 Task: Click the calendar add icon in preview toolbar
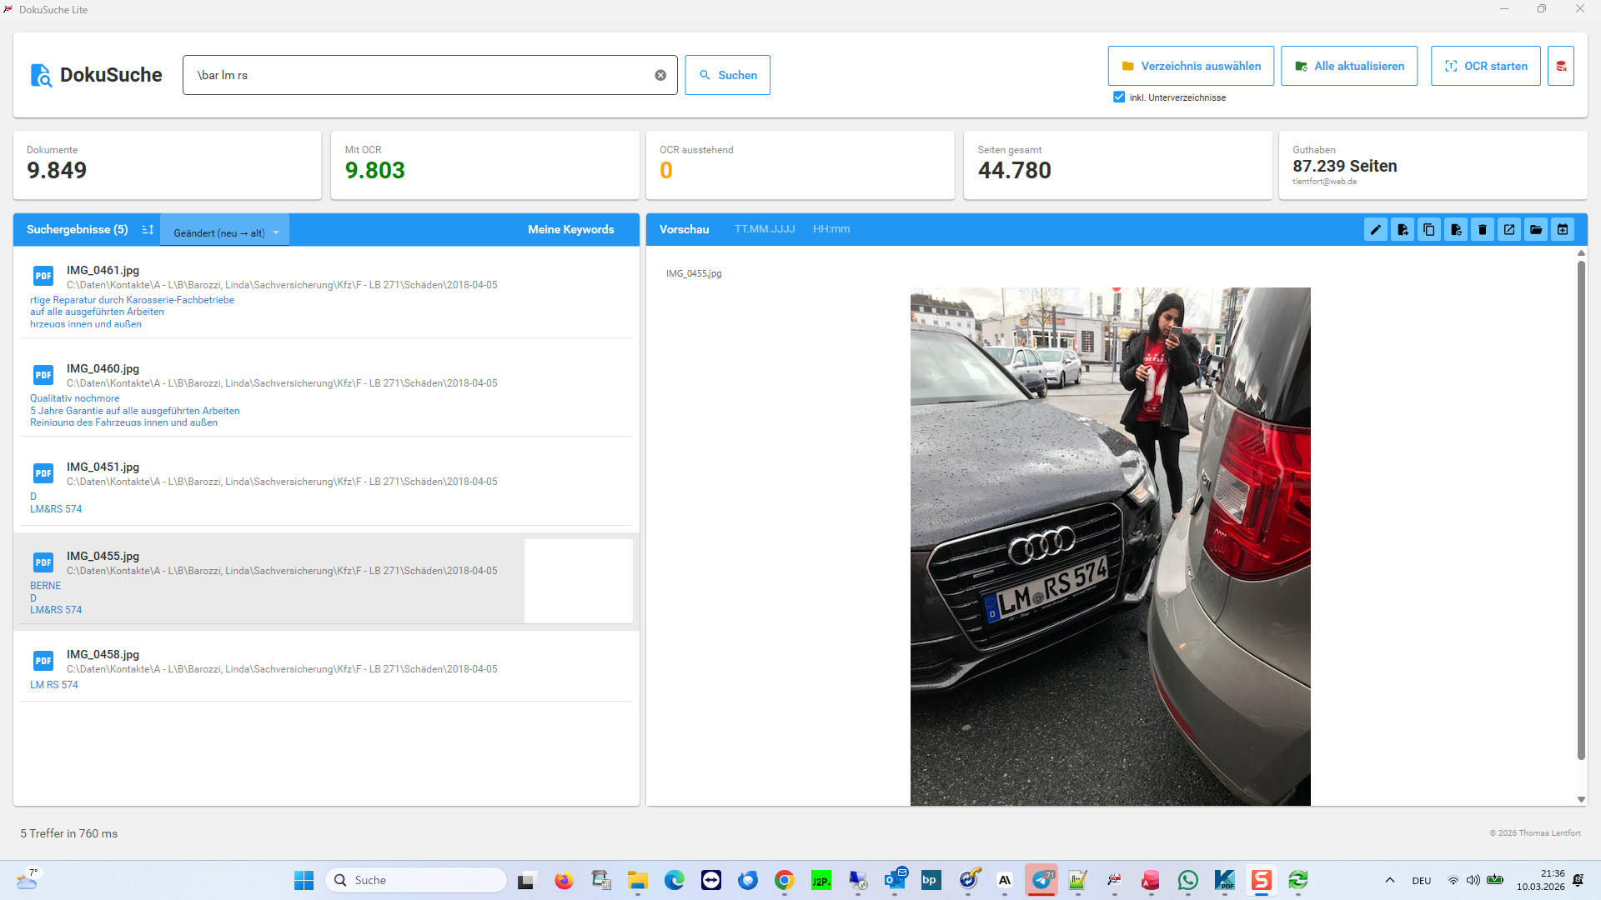tap(1563, 230)
